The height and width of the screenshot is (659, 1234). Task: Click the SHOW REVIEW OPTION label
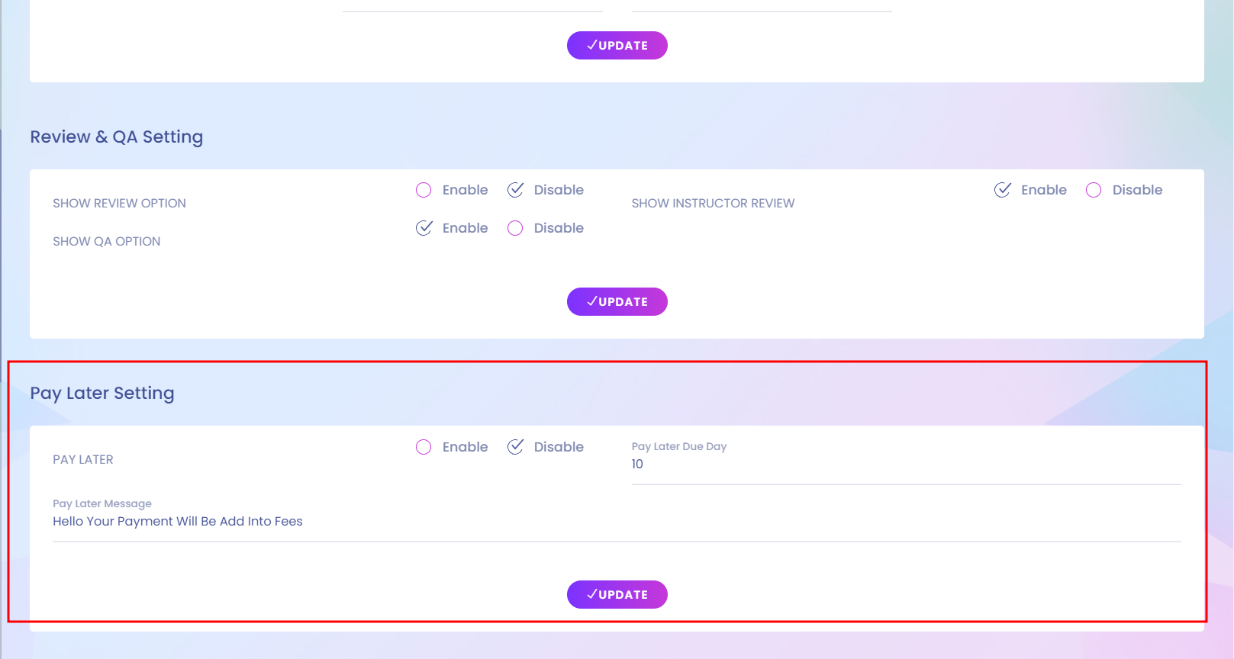point(119,203)
